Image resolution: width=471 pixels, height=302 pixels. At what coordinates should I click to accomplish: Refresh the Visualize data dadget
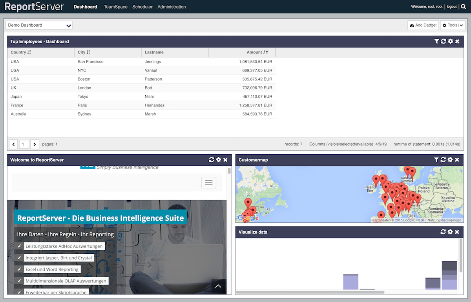coord(443,232)
